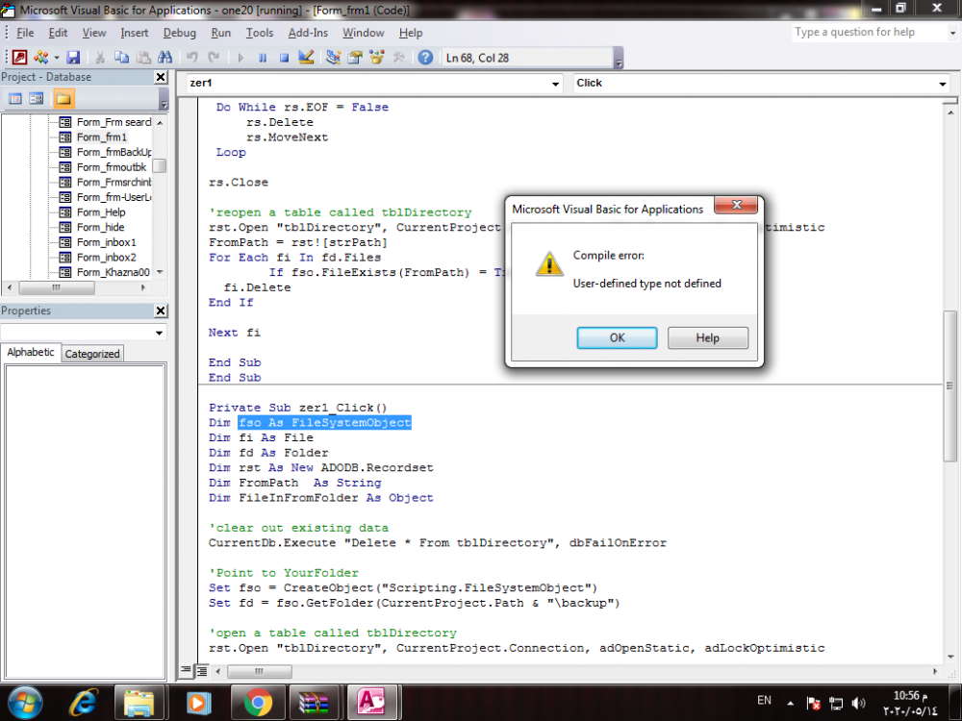The image size is (962, 721).
Task: Expand the zer1 object dropdown
Action: 555,84
